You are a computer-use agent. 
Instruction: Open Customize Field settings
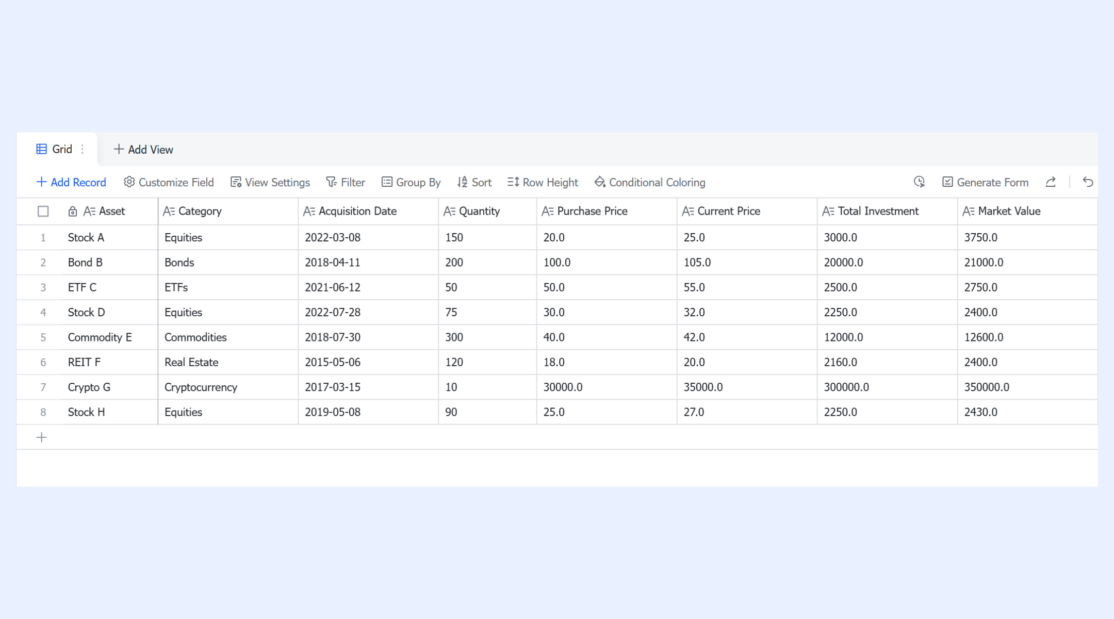click(169, 182)
